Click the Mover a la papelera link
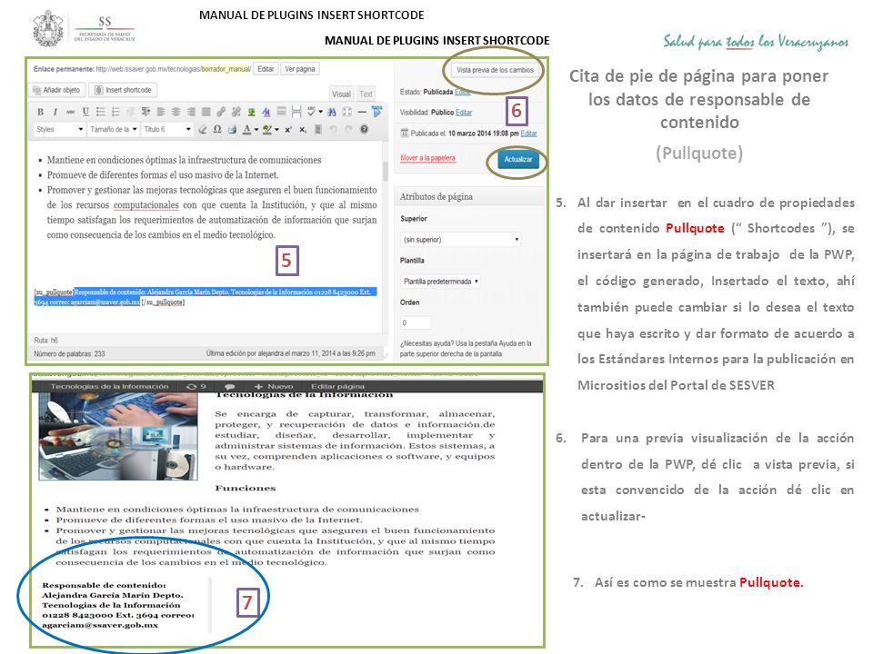Viewport: 873px width, 654px height. [x=427, y=158]
